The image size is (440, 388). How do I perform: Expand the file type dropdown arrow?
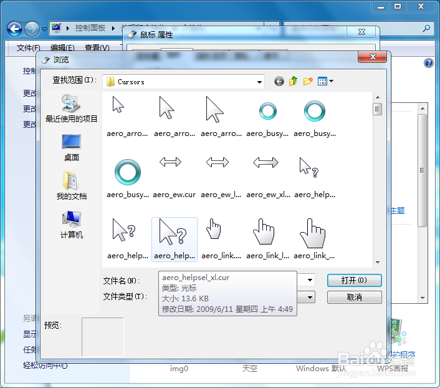[310, 298]
